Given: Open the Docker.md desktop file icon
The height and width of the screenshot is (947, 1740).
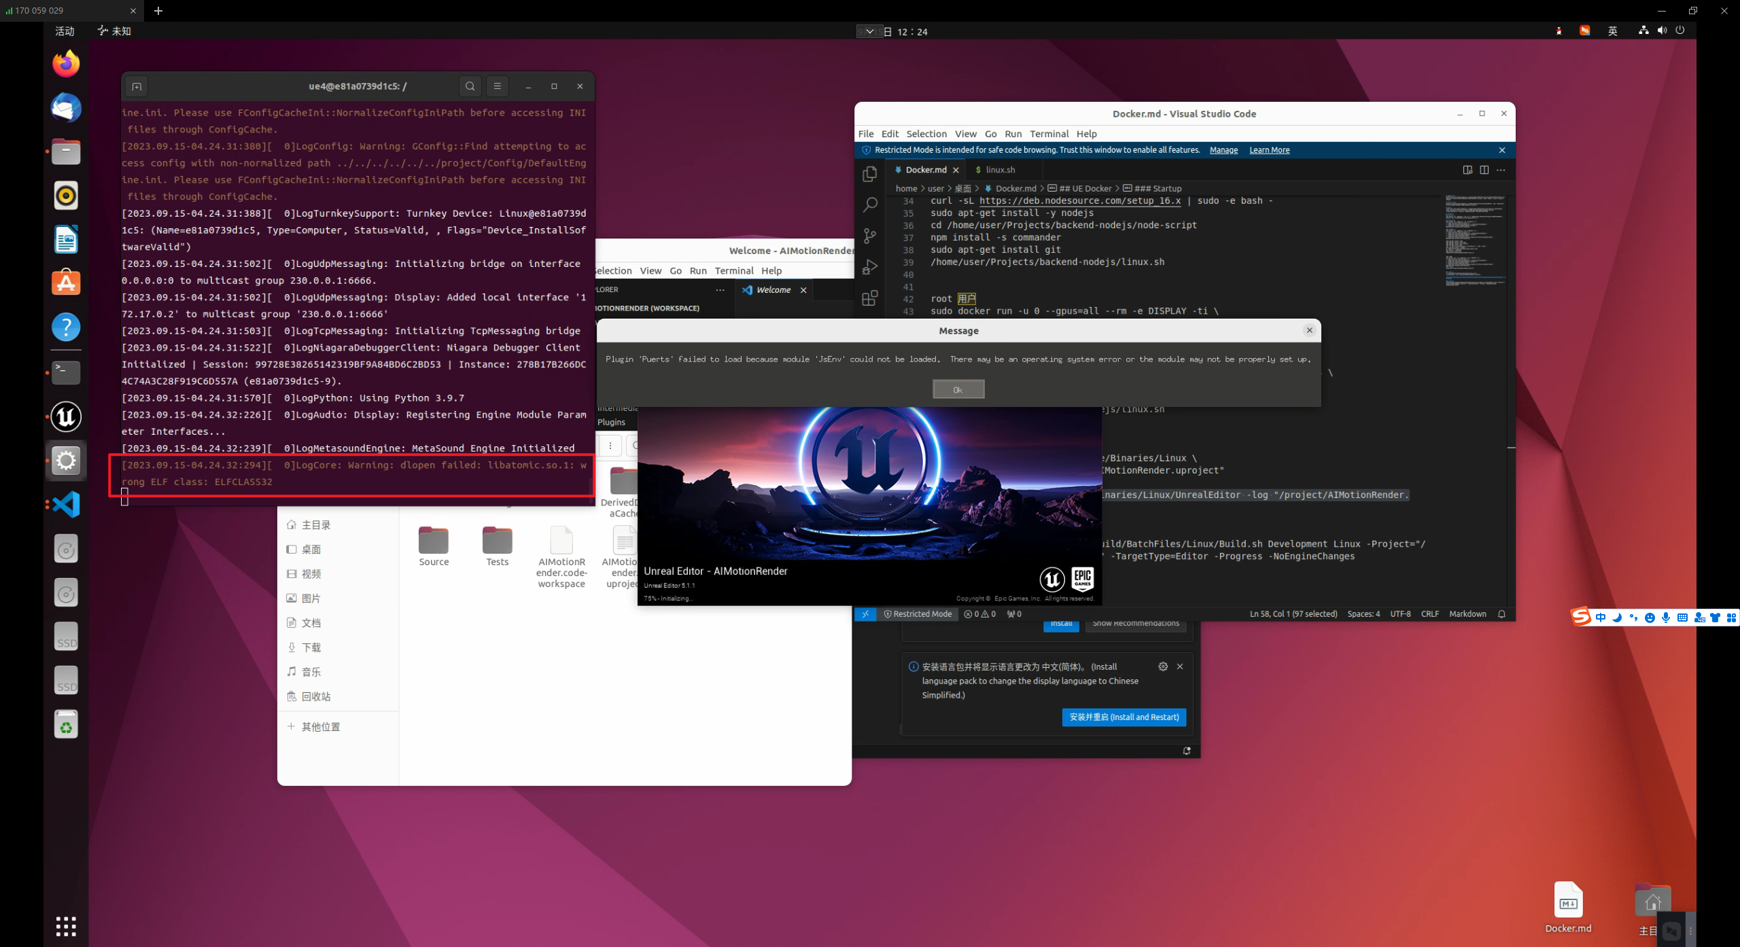Looking at the screenshot, I should tap(1568, 907).
